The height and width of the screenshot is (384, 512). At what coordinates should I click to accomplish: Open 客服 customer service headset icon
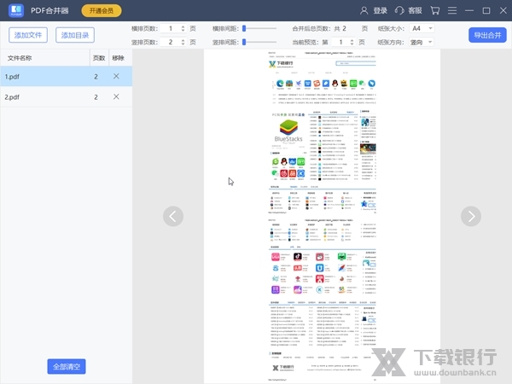399,10
